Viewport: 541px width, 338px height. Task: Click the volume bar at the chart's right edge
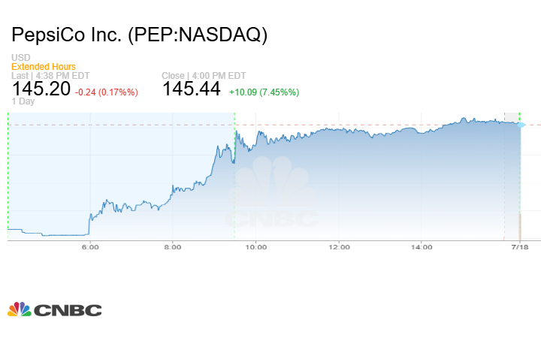click(520, 227)
